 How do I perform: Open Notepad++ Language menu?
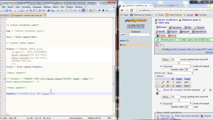click(x=37, y=7)
